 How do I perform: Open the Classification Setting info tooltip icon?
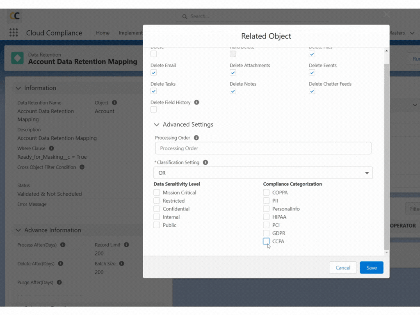(204, 162)
